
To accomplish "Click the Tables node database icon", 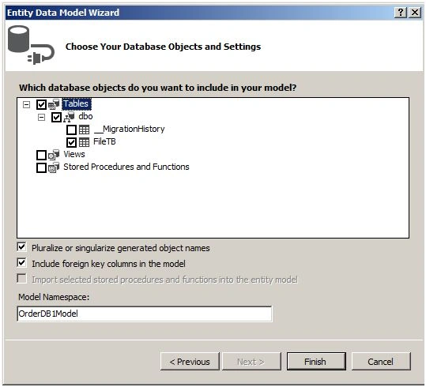I will coord(54,104).
